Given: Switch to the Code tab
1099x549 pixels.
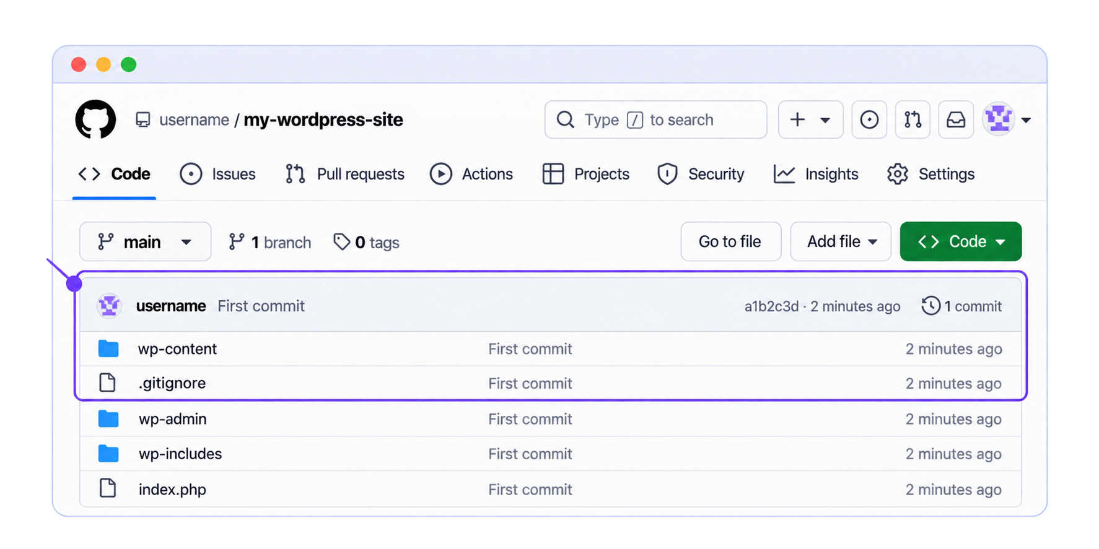Looking at the screenshot, I should (x=114, y=174).
